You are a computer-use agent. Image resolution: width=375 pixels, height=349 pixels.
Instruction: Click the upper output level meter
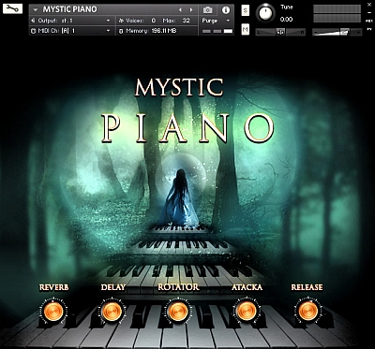pos(337,9)
